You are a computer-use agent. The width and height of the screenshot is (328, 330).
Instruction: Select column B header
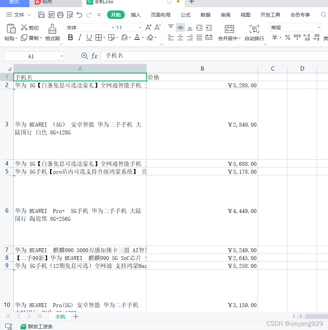(202, 69)
